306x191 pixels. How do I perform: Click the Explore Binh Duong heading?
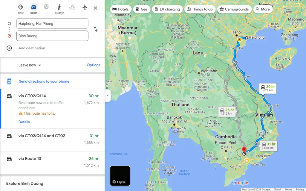(x=25, y=184)
